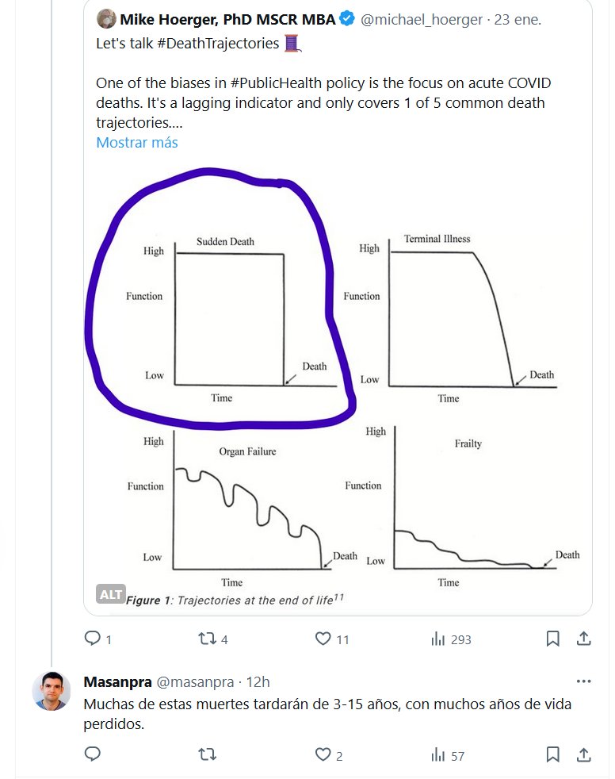The image size is (615, 779).
Task: Open the three-dot menu on Masanpra's tweet
Action: pyautogui.click(x=583, y=681)
